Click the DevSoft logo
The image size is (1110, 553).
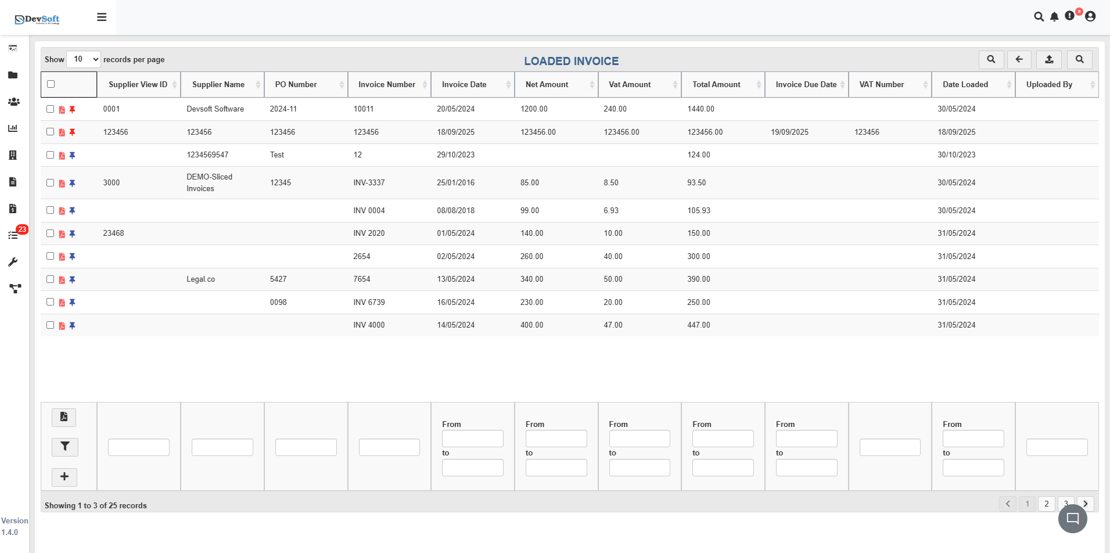click(x=36, y=17)
